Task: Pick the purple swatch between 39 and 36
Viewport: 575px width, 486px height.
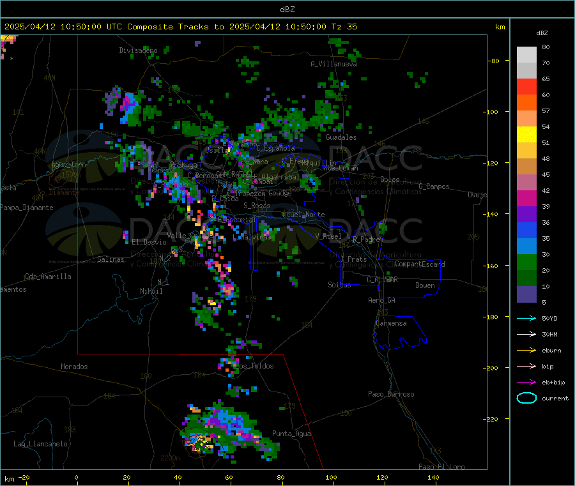Action: (526, 215)
